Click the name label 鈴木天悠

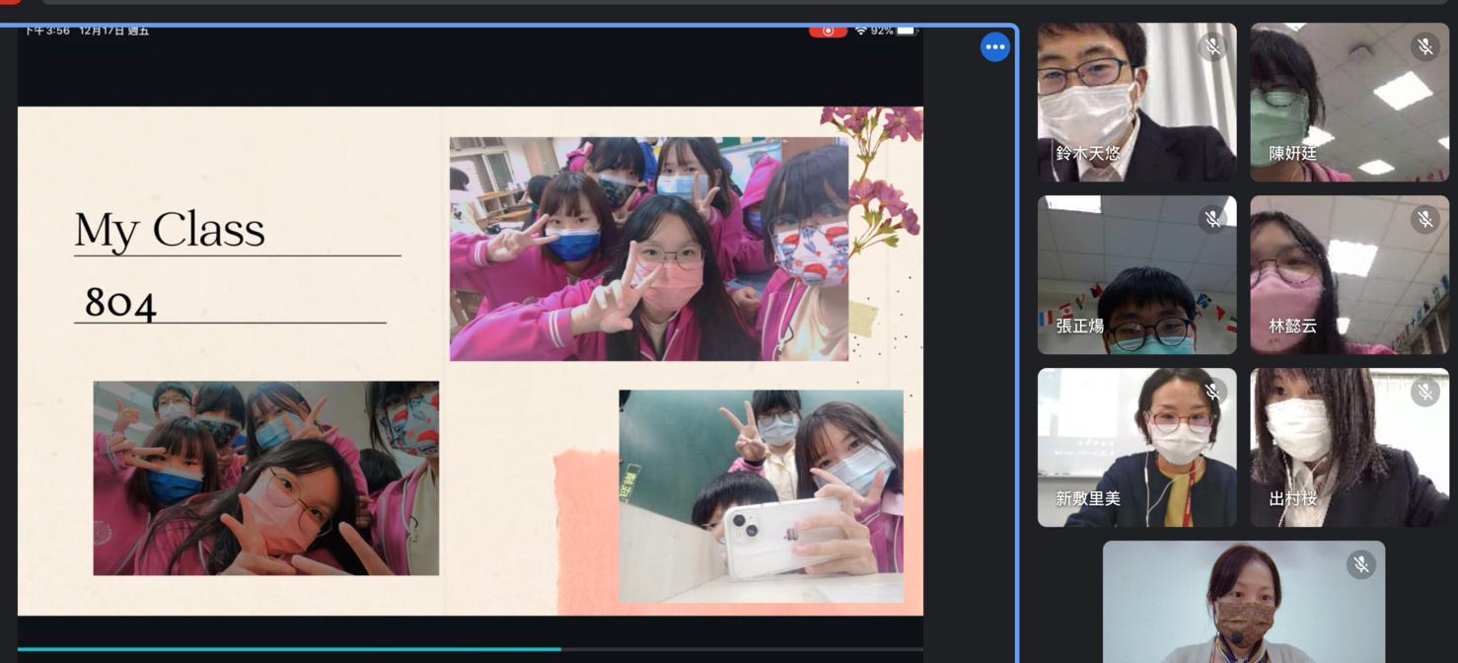click(x=1088, y=154)
